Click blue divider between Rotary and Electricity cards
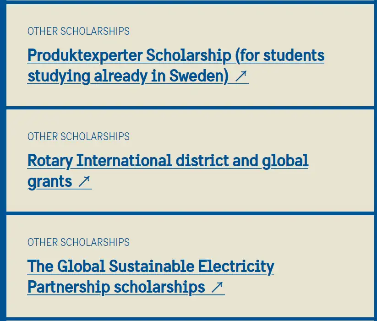This screenshot has width=377, height=321. click(x=188, y=213)
